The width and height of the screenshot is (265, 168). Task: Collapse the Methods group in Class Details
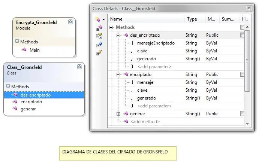pos(111,27)
